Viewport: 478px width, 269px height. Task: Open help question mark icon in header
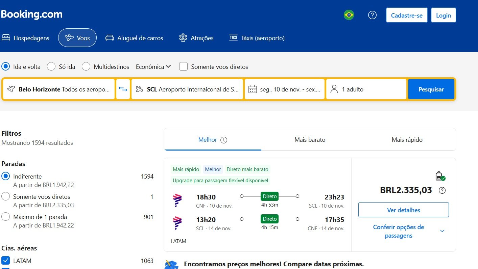(372, 15)
